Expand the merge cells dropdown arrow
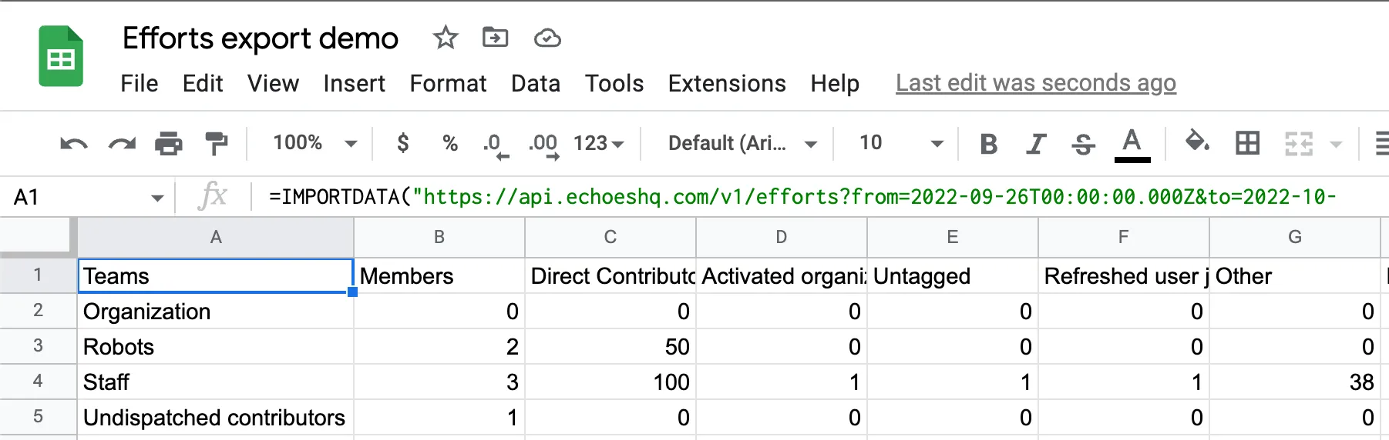 tap(1336, 144)
